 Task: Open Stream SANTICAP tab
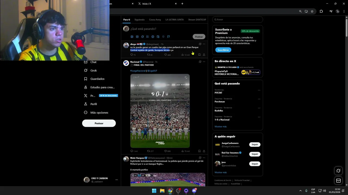click(x=197, y=19)
